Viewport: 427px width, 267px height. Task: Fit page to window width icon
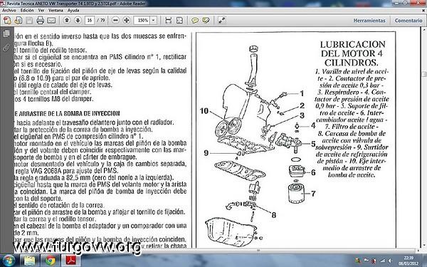[x=168, y=21]
